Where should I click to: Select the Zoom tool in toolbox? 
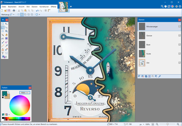(x=6, y=31)
